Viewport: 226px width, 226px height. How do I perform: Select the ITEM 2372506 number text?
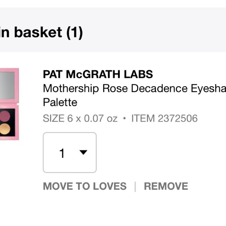pyautogui.click(x=165, y=118)
